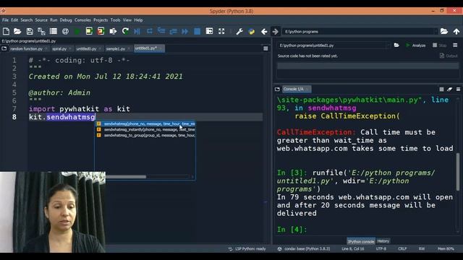463x260 pixels.
Task: Choose the sendwhatmsg_to_group completion suggestion
Action: (145, 135)
